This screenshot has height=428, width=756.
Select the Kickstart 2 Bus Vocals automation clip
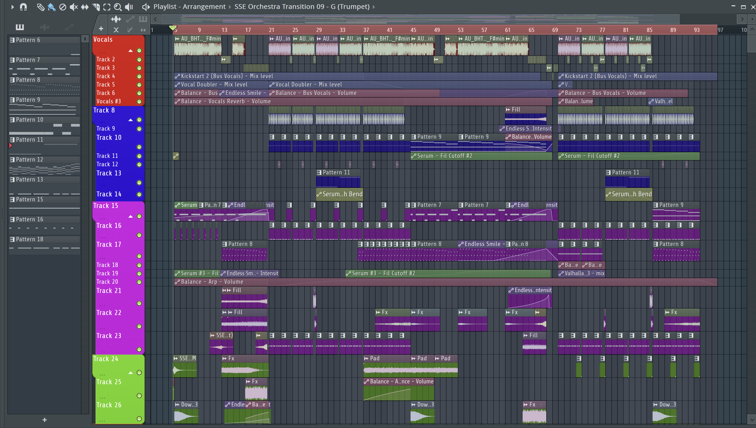coord(357,76)
